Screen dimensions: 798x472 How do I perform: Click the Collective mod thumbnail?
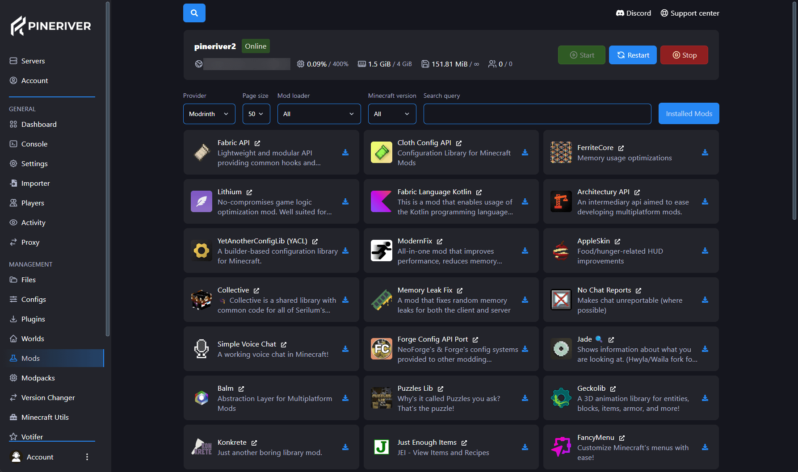(202, 300)
